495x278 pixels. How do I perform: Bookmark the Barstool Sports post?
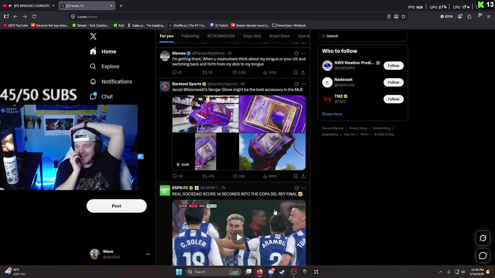point(295,176)
